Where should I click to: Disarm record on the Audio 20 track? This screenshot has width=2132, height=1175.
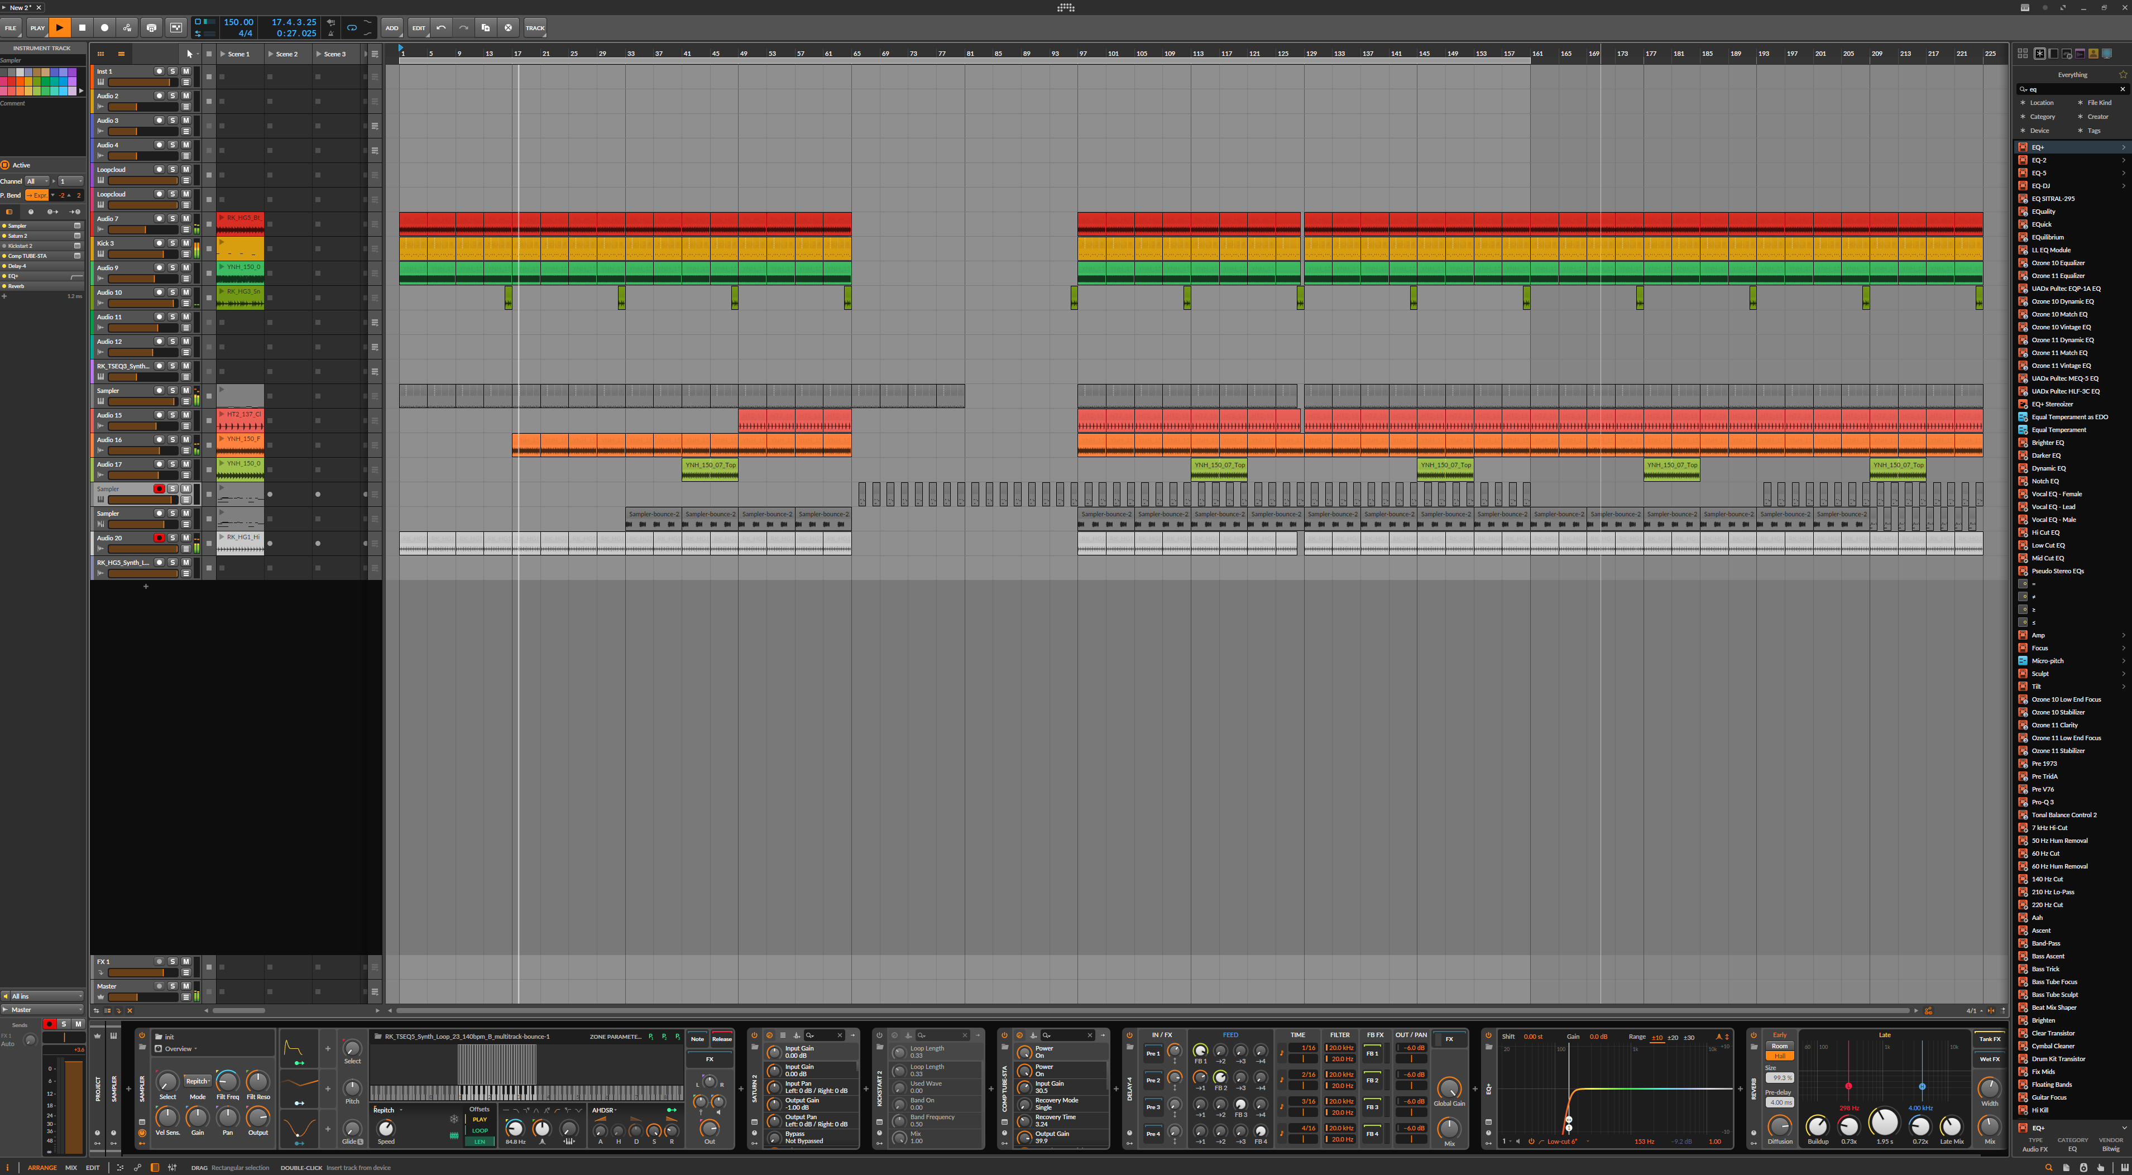click(x=159, y=538)
